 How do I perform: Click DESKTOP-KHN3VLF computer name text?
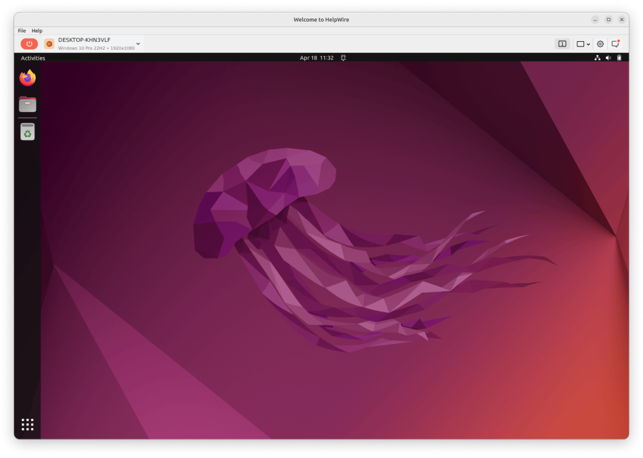(84, 40)
